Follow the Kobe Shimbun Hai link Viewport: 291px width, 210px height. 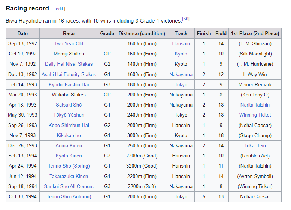[x=69, y=126]
